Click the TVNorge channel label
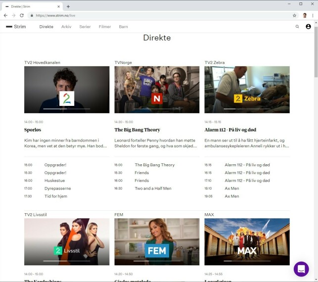The width and height of the screenshot is (318, 282). [x=123, y=62]
